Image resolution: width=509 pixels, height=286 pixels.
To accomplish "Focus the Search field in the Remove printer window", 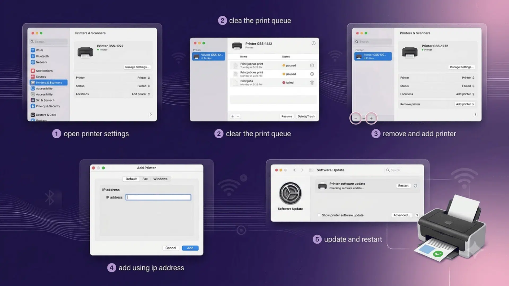I will coord(373,42).
